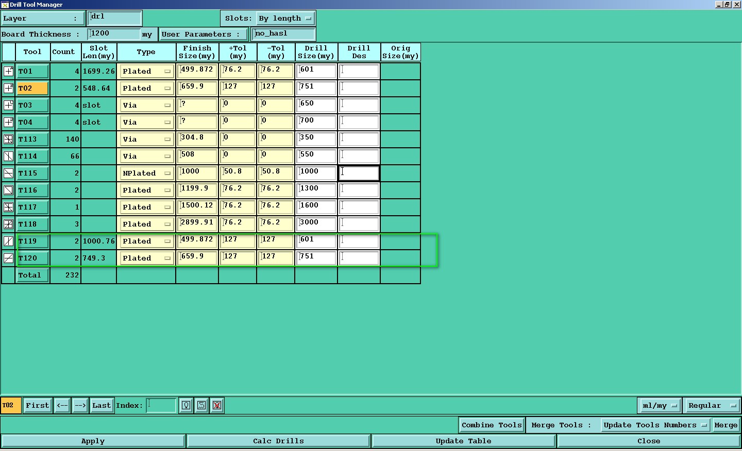Click the T113 row symbol icon

[8, 139]
